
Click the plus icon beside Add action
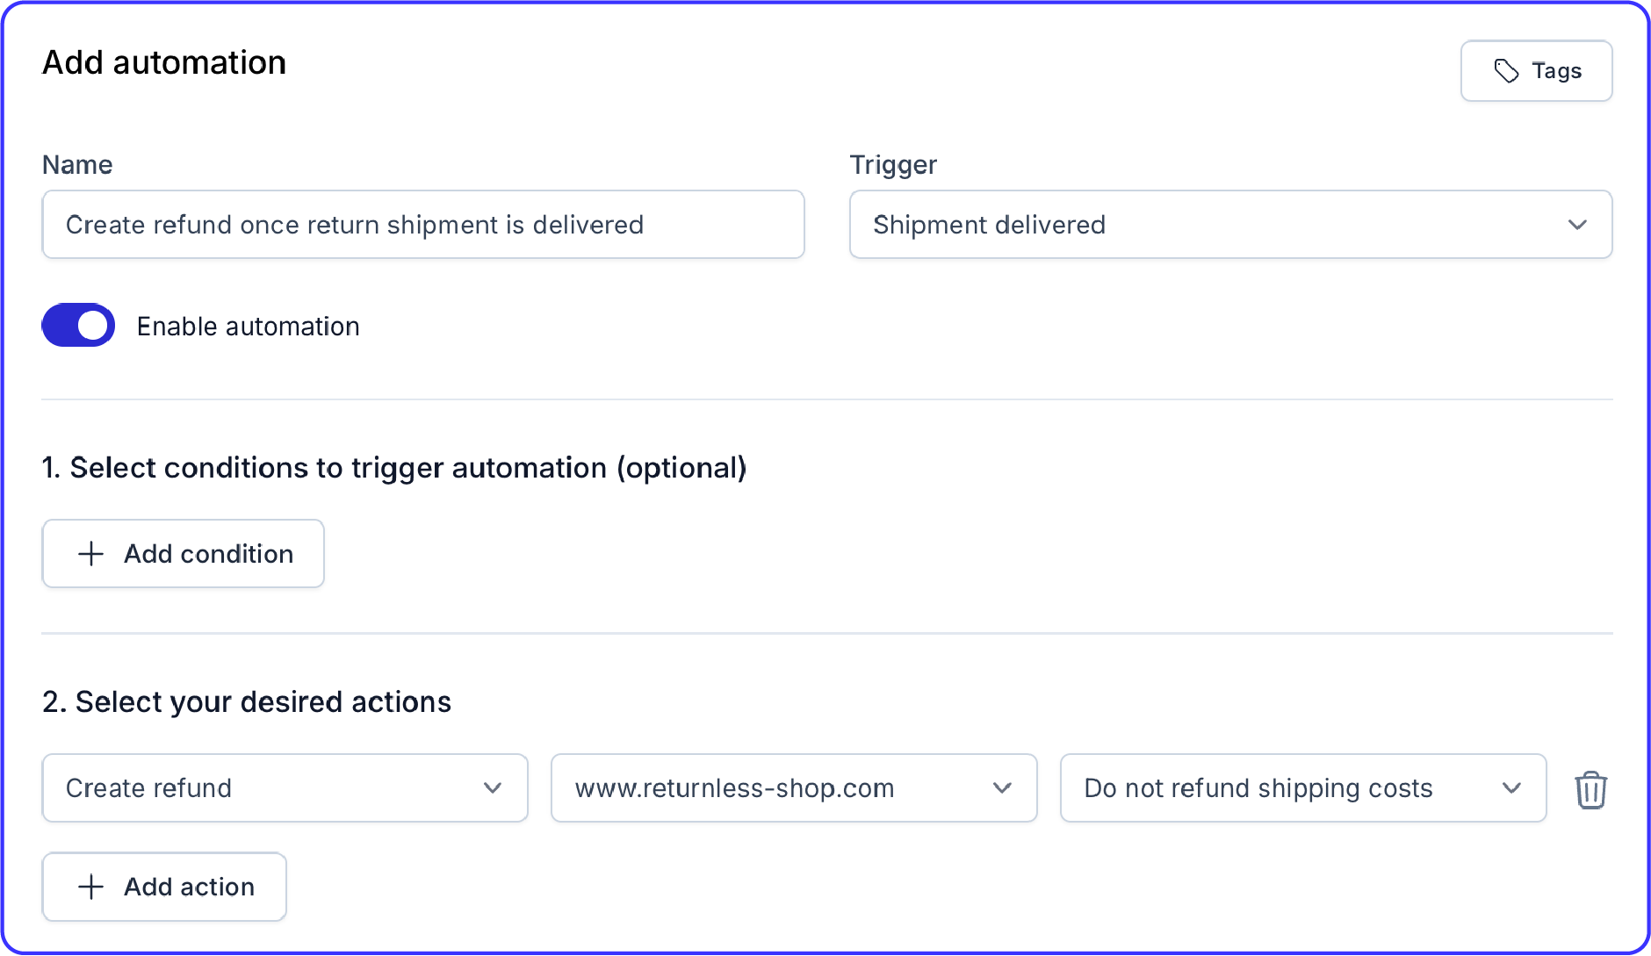pos(91,887)
